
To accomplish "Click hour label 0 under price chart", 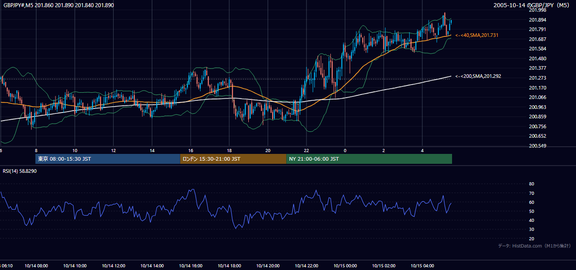I will click(345, 151).
